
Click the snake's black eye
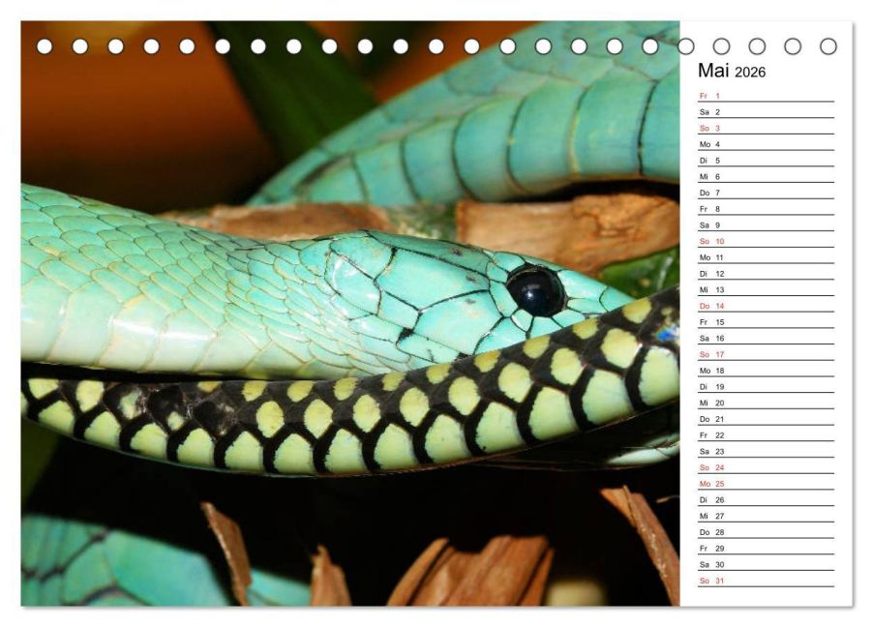535,290
